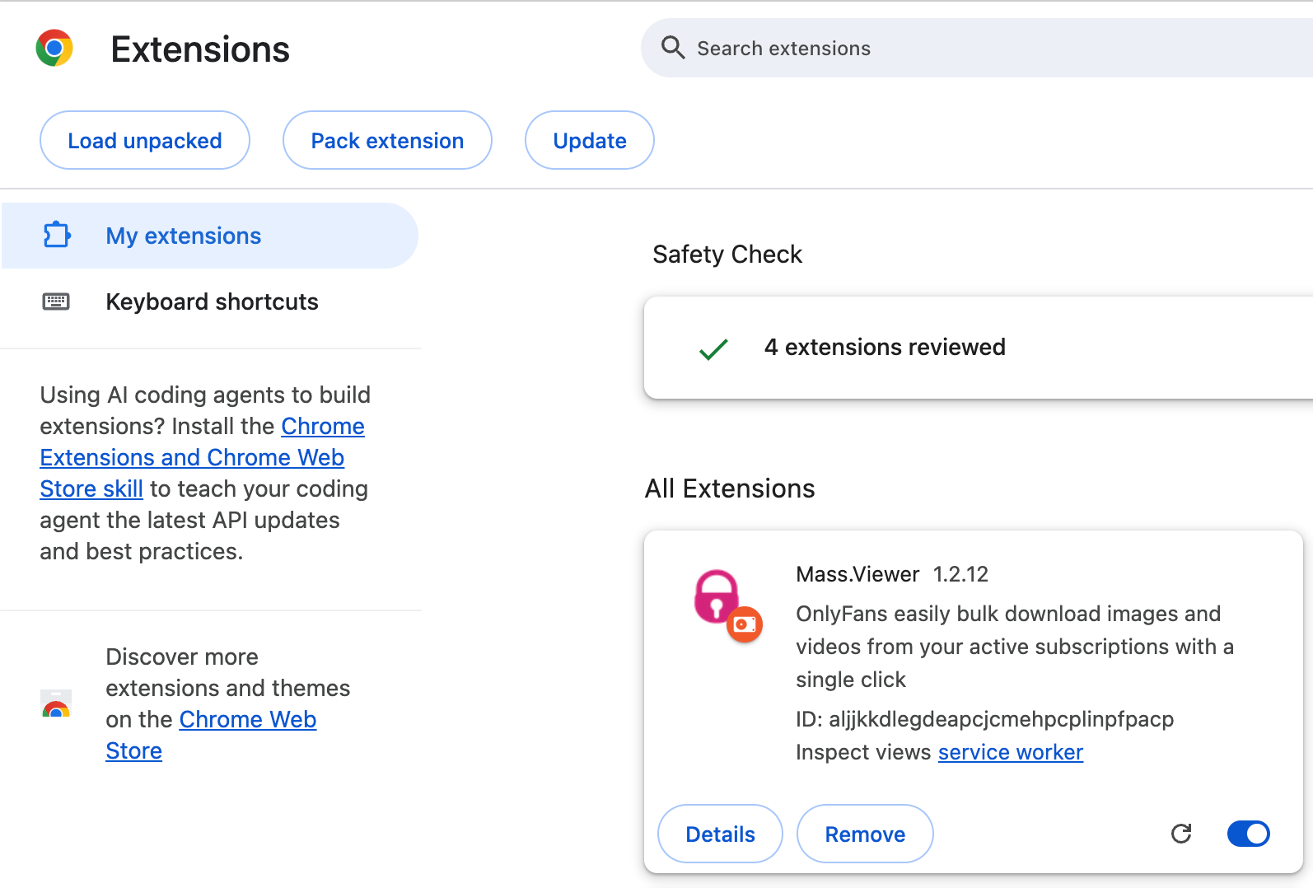This screenshot has width=1313, height=888.
Task: Click the Chrome logo icon
Action: point(54,48)
